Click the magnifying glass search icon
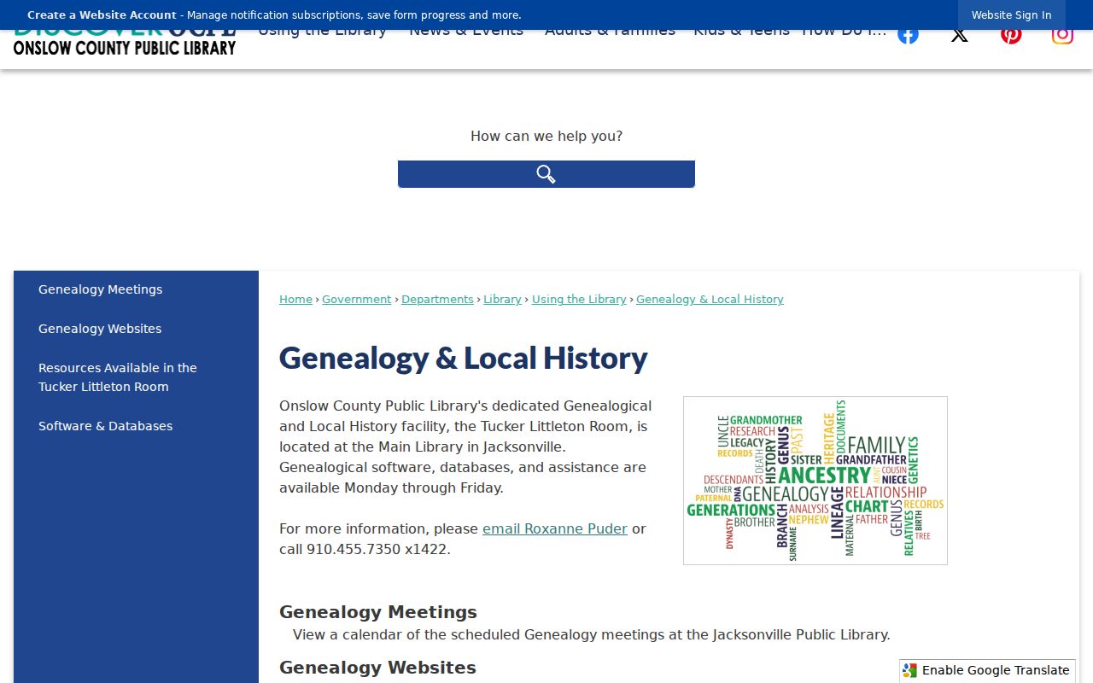The image size is (1093, 683). 546,174
